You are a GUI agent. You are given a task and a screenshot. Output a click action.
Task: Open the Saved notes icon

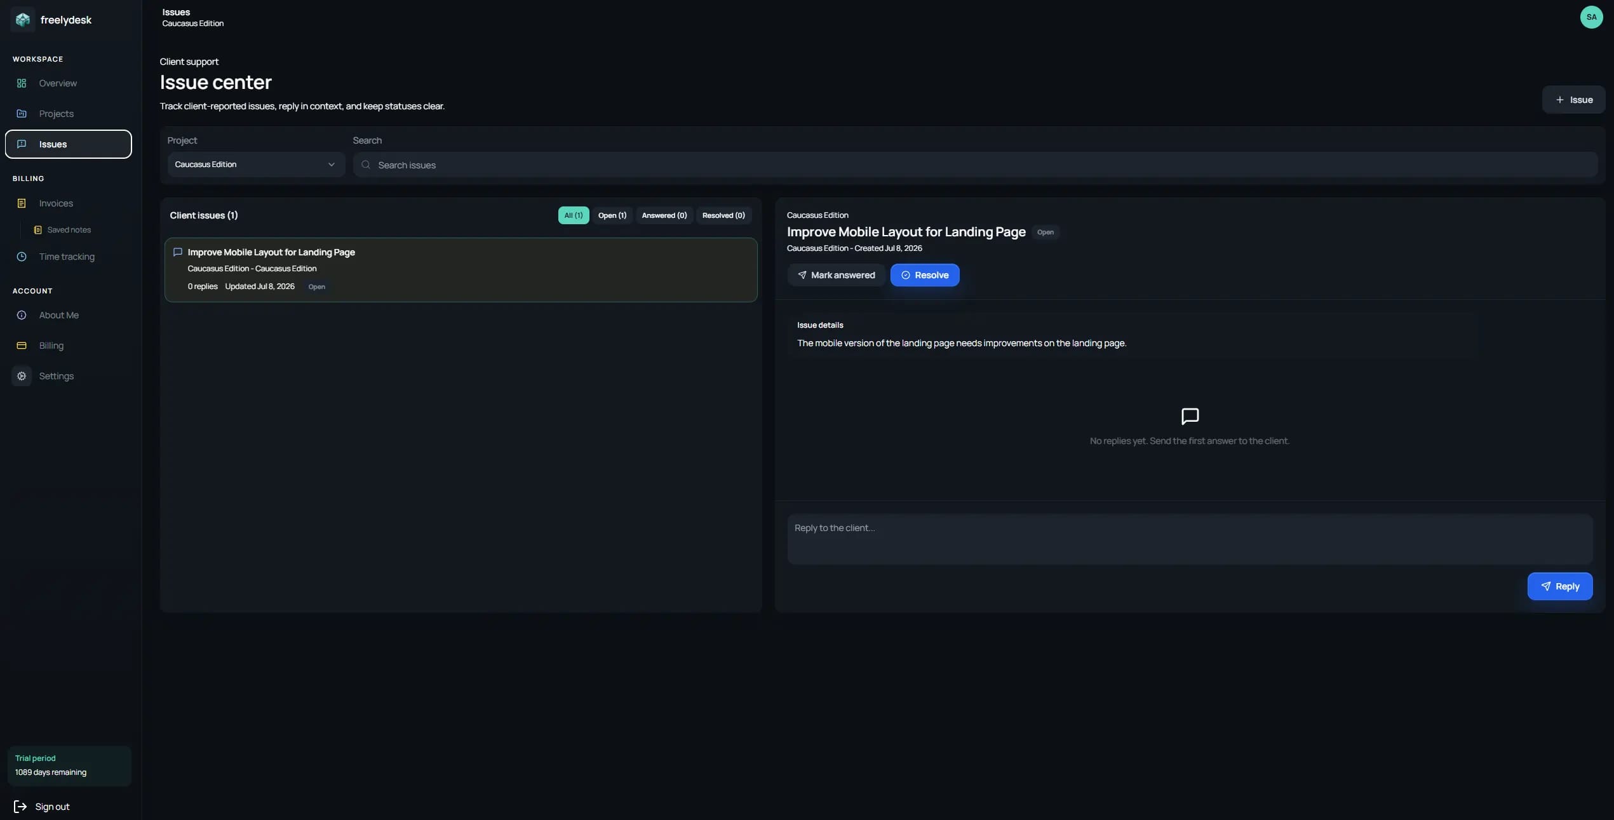(x=37, y=230)
